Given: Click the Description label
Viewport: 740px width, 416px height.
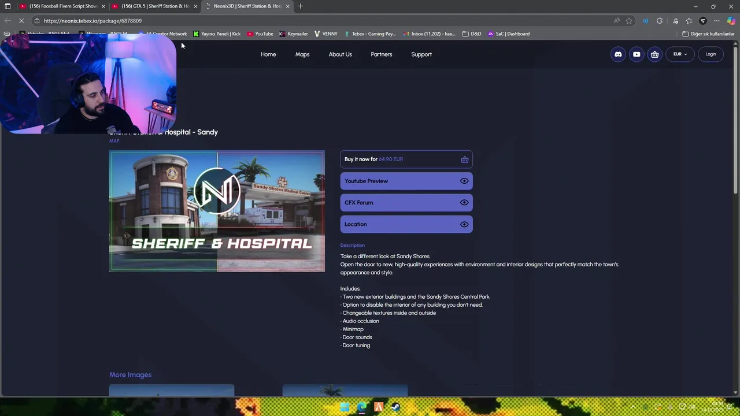Looking at the screenshot, I should (353, 246).
